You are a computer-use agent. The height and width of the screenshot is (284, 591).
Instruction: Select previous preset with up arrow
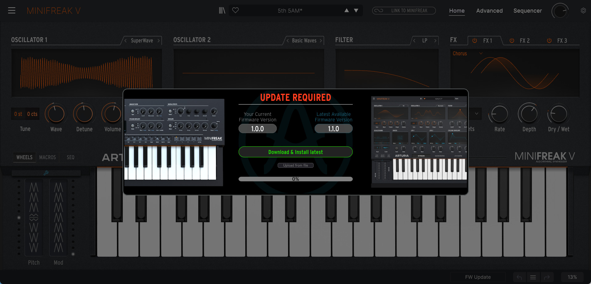(347, 10)
